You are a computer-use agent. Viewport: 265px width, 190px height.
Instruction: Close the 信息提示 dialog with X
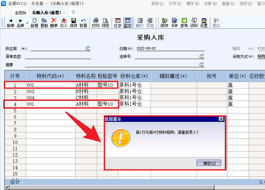pos(221,119)
